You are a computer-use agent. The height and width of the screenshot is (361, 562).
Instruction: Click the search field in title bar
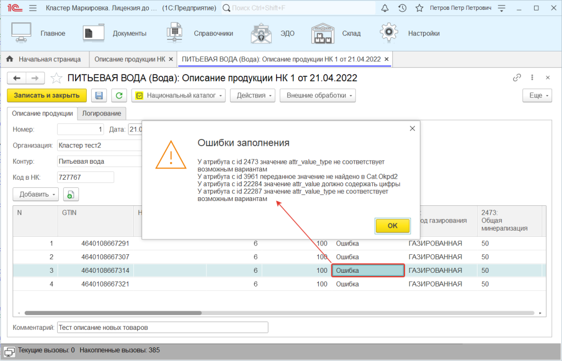click(x=299, y=8)
